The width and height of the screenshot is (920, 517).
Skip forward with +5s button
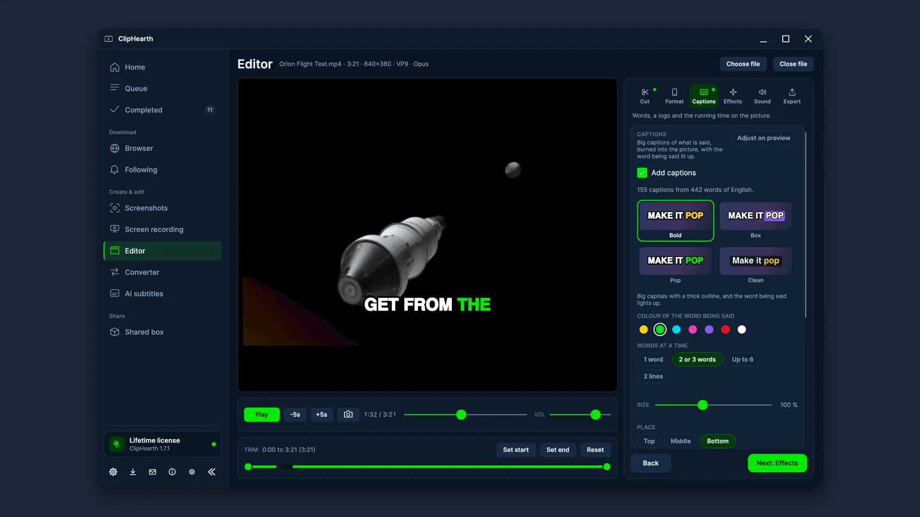coord(322,415)
